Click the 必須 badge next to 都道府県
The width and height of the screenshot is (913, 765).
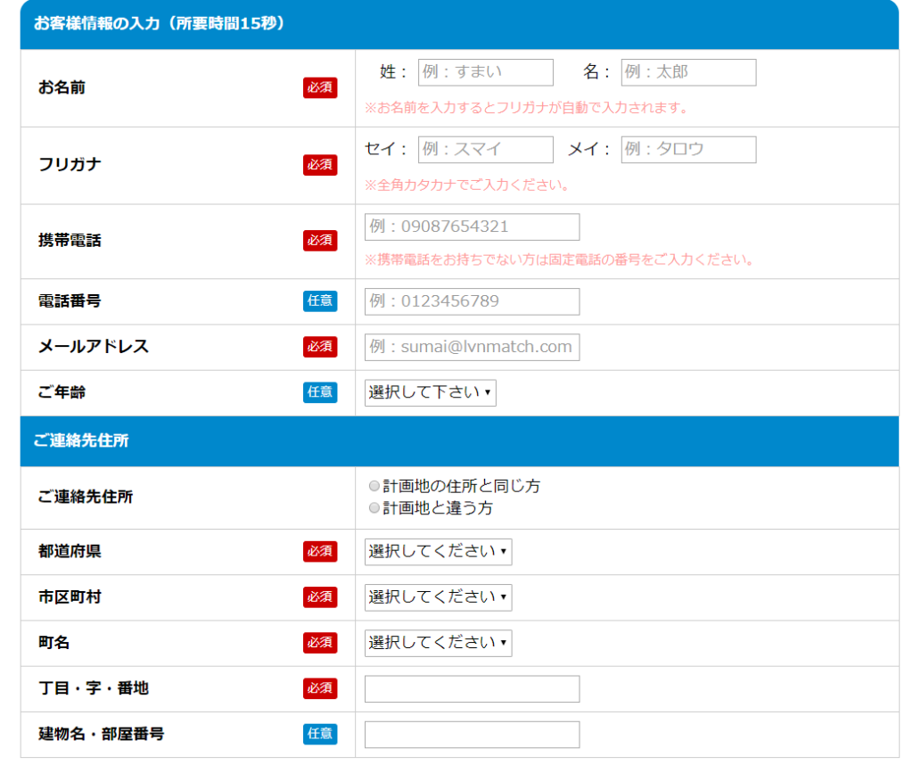pyautogui.click(x=320, y=551)
